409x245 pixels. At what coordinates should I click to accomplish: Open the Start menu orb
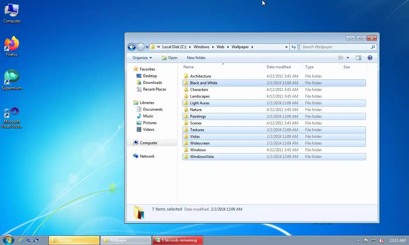point(8,240)
